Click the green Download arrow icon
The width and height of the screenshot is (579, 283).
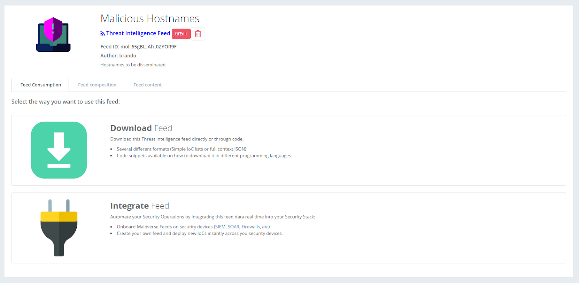click(x=59, y=150)
